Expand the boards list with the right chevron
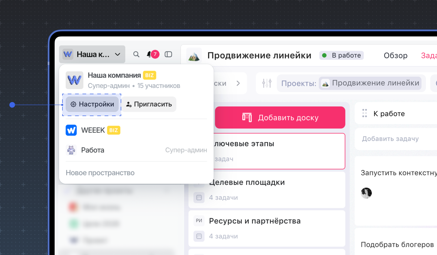Screen dimensions: 437x255 point(238,83)
